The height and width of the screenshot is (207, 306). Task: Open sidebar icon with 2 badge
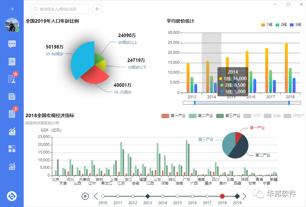pos(12,114)
